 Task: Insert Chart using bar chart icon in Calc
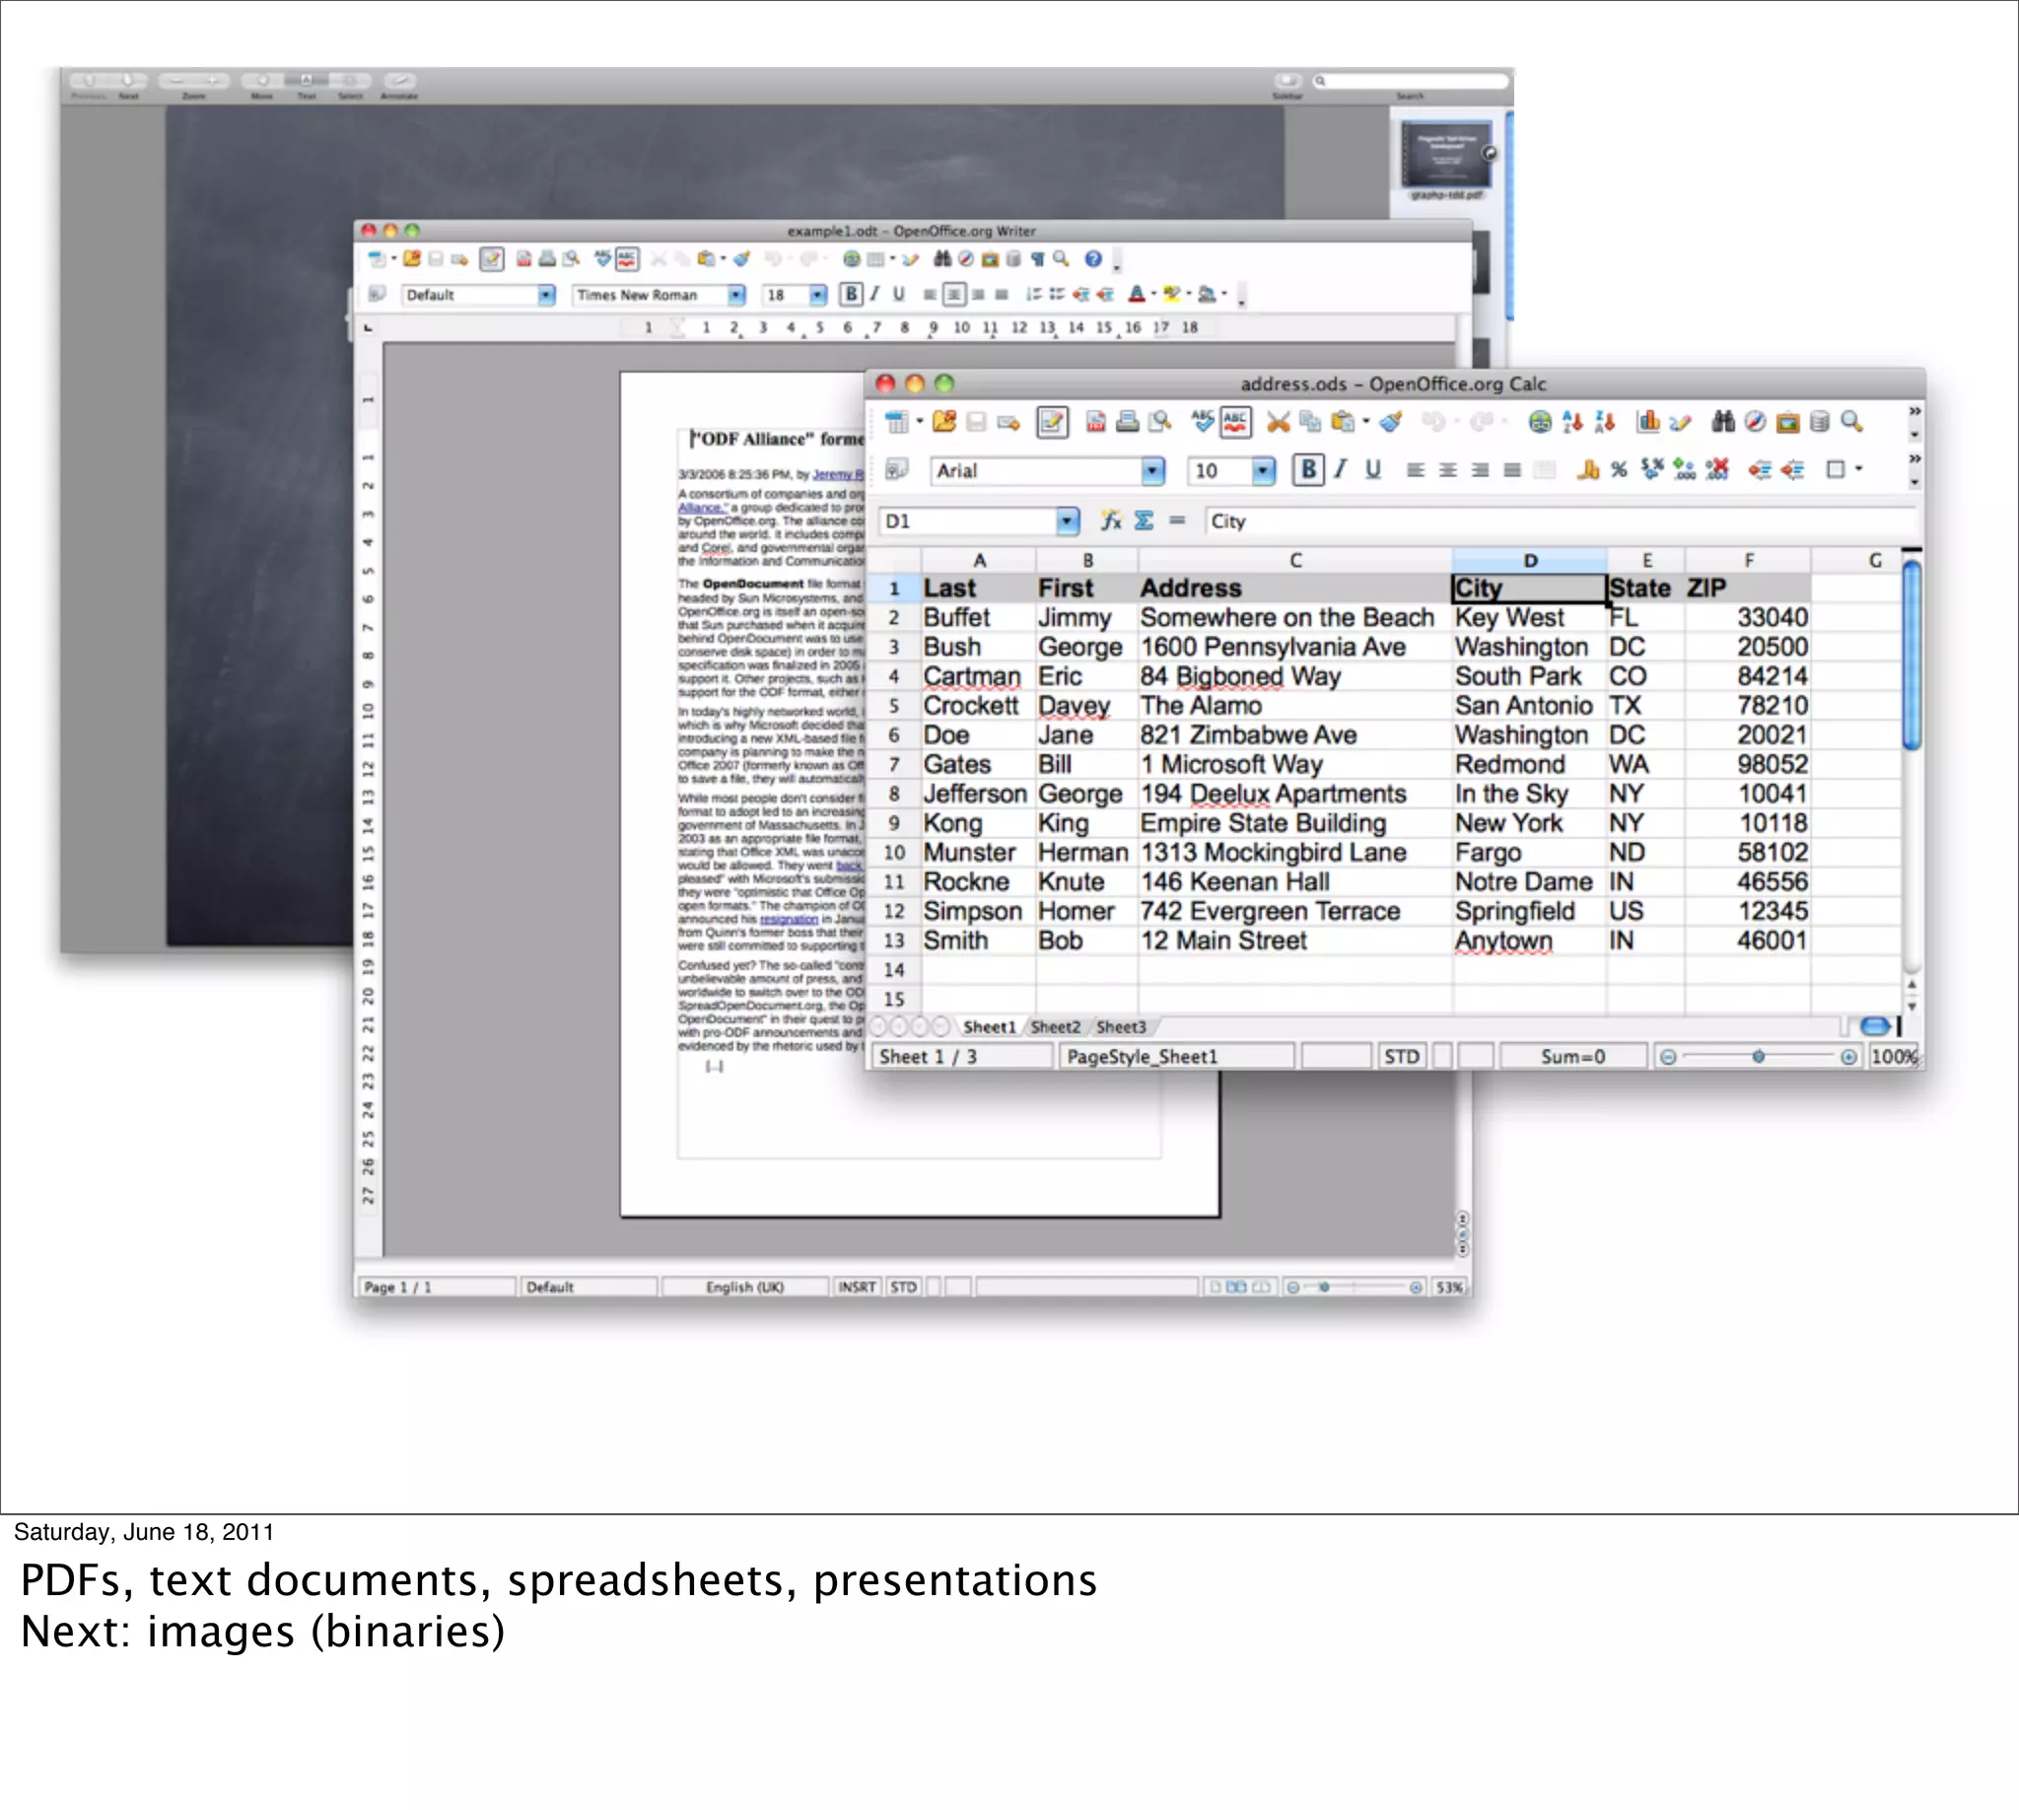[1648, 422]
